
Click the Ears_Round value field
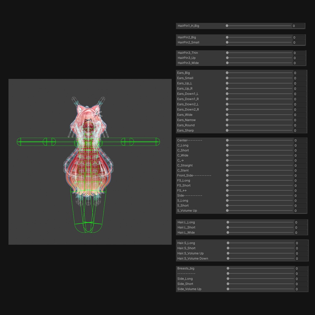[300, 126]
